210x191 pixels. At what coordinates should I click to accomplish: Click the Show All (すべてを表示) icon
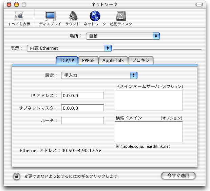19,16
